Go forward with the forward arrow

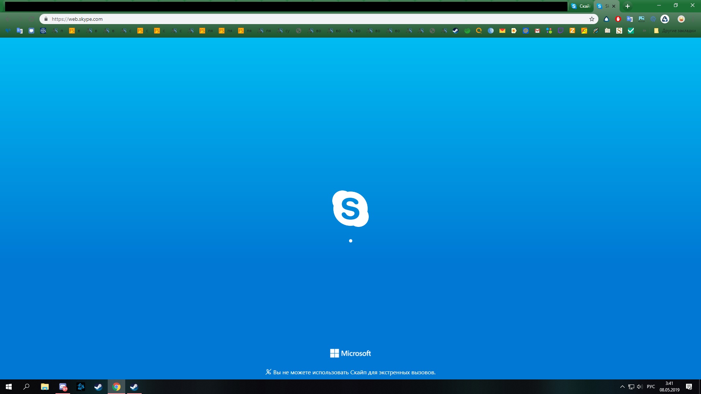click(20, 19)
